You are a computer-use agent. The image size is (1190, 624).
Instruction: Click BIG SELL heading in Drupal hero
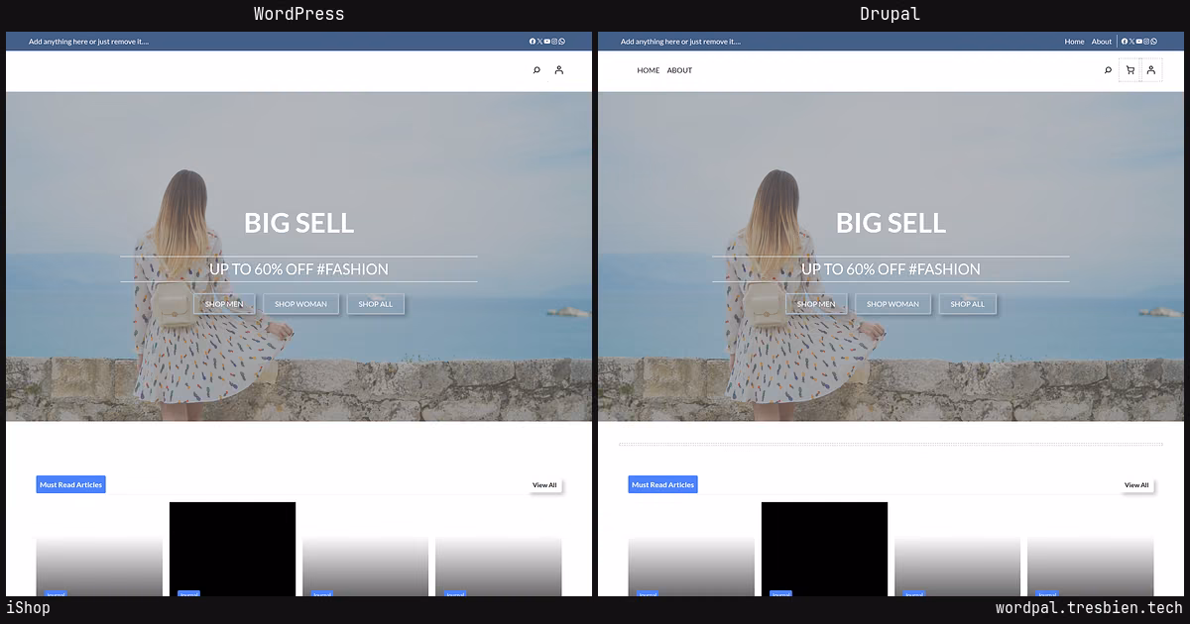pyautogui.click(x=891, y=223)
